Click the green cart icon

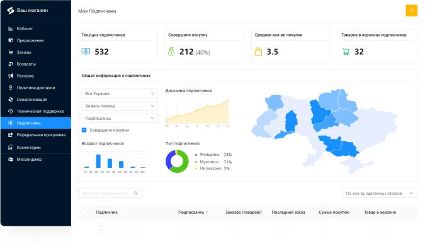tap(346, 52)
